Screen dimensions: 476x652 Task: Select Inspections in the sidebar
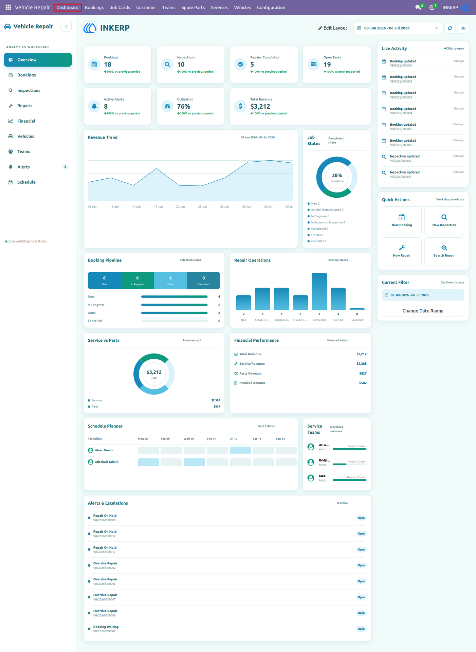click(38, 90)
